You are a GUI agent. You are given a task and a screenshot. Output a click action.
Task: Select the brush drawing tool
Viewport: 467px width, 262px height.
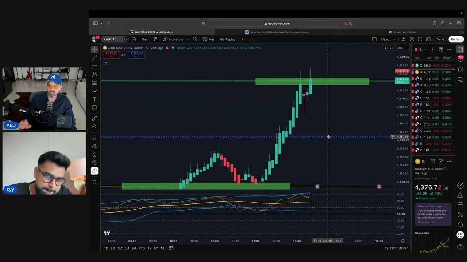coord(94,91)
